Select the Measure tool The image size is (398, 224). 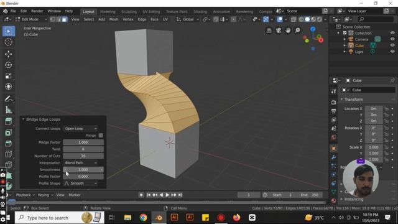pyautogui.click(x=8, y=110)
